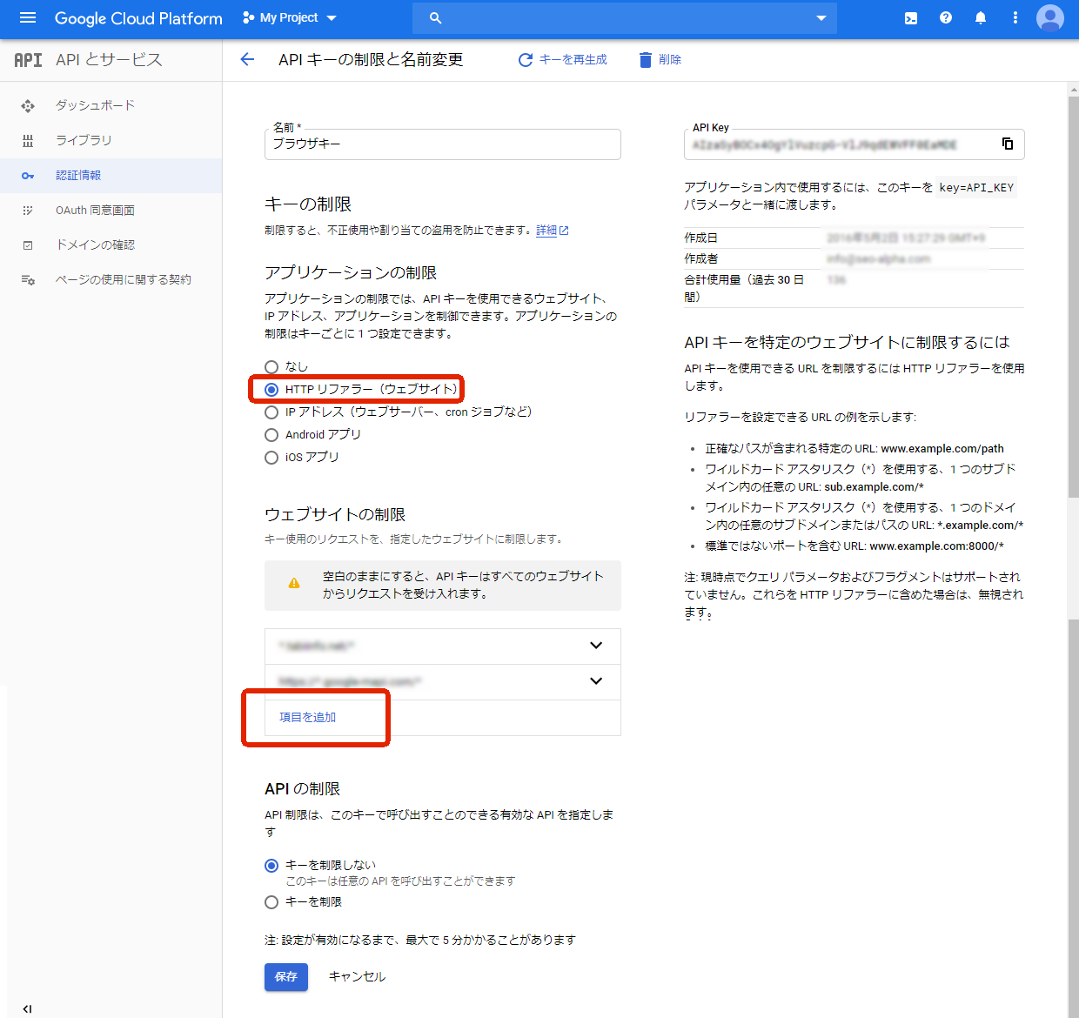Open Cloud Shell from the top bar
The width and height of the screenshot is (1079, 1018).
click(x=910, y=18)
